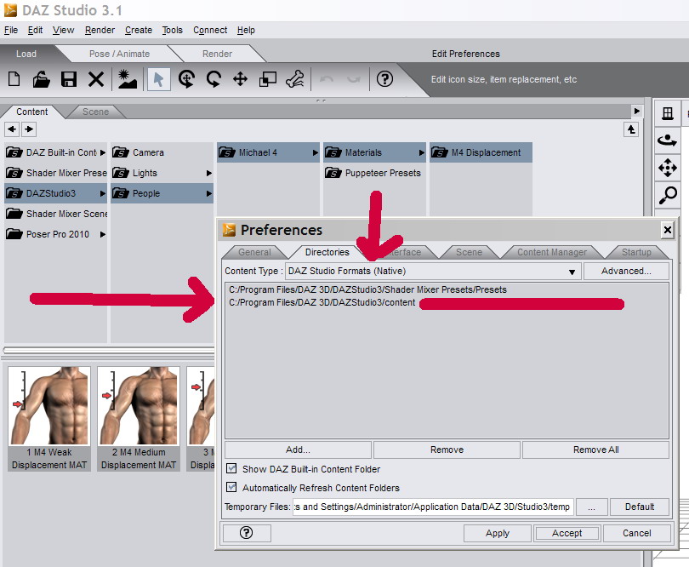Screen dimensions: 689x567
Task: Open the Startup preferences tab
Action: 636,252
